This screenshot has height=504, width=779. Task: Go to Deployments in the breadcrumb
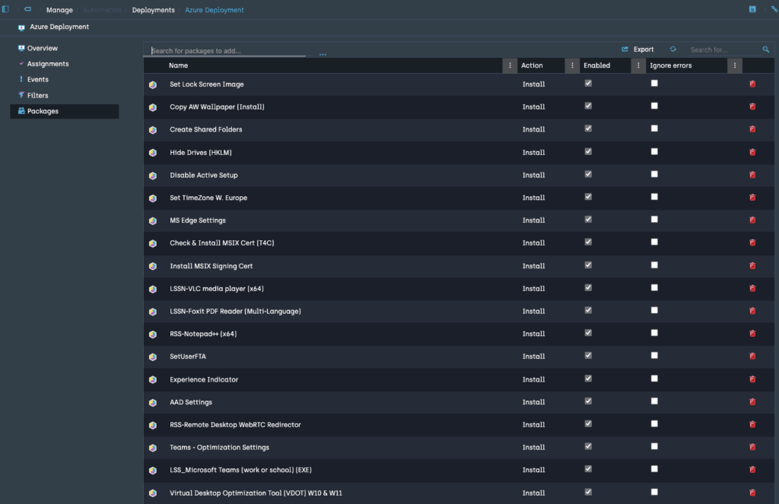click(153, 10)
